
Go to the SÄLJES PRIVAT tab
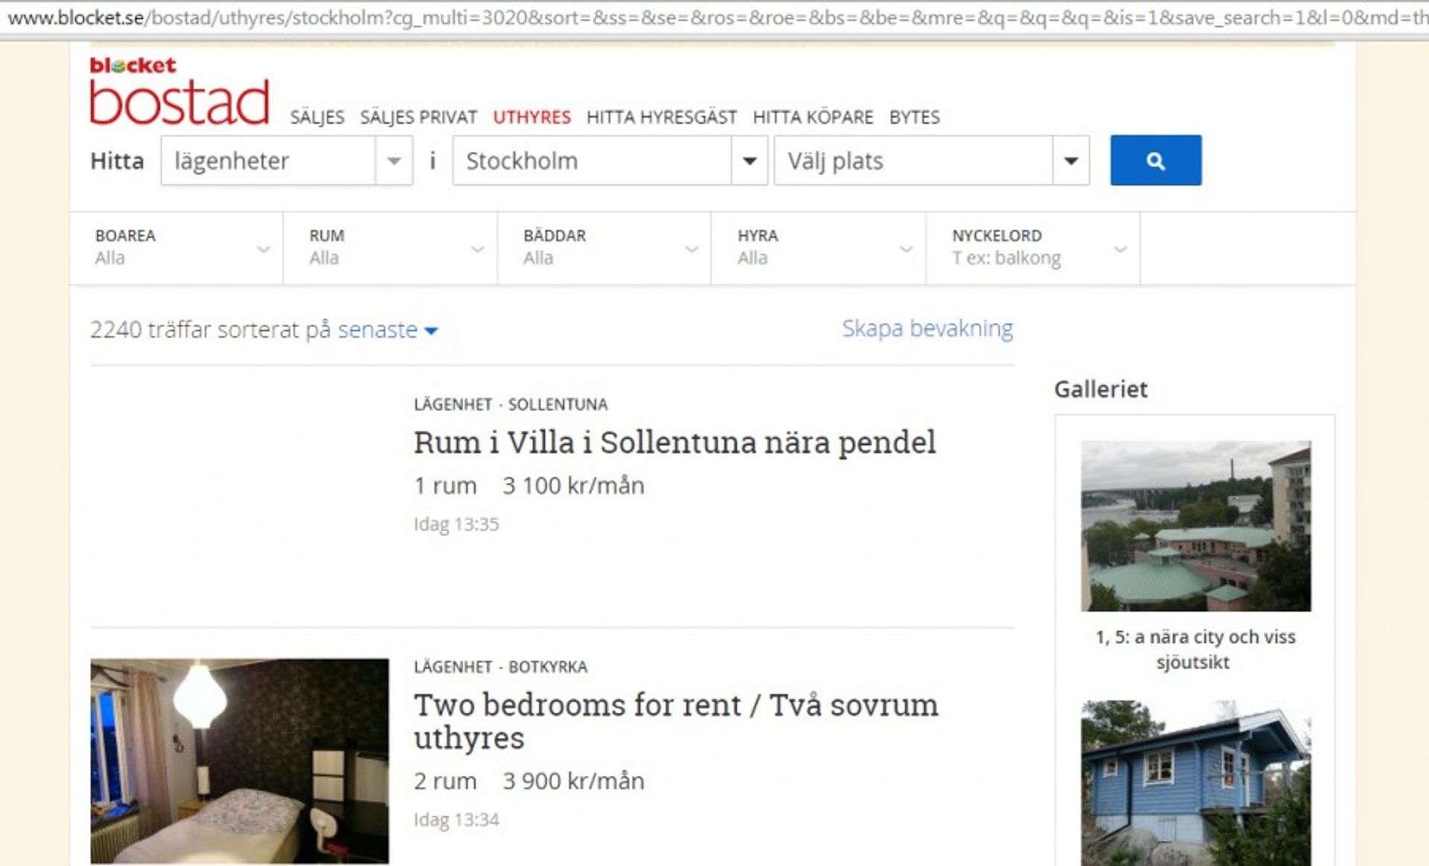(x=418, y=118)
